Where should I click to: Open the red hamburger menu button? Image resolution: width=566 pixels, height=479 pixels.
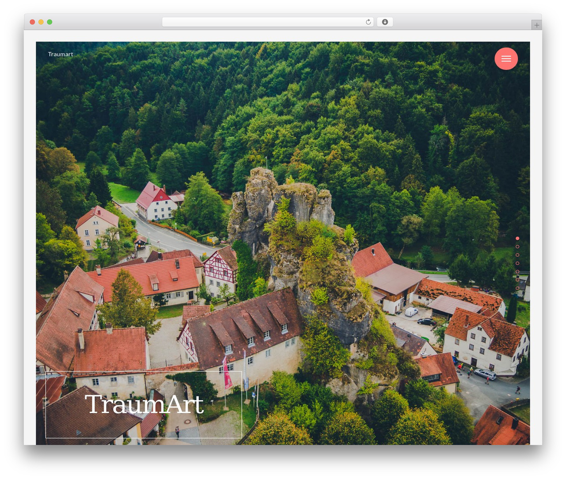[506, 59]
